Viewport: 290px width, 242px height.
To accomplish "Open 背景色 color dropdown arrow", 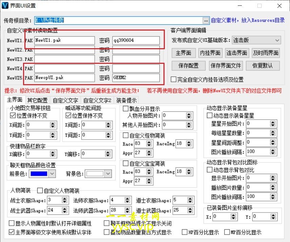I will click(108, 173).
